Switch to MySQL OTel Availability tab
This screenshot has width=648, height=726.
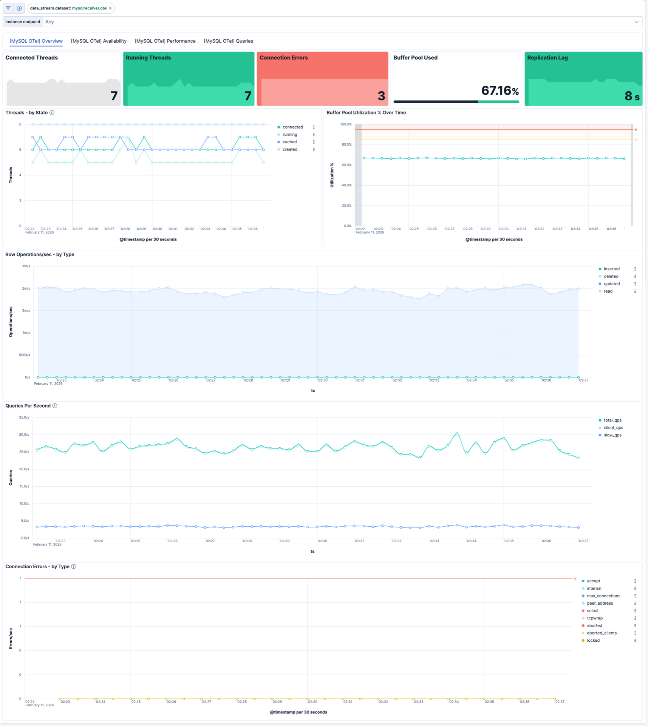pyautogui.click(x=99, y=41)
